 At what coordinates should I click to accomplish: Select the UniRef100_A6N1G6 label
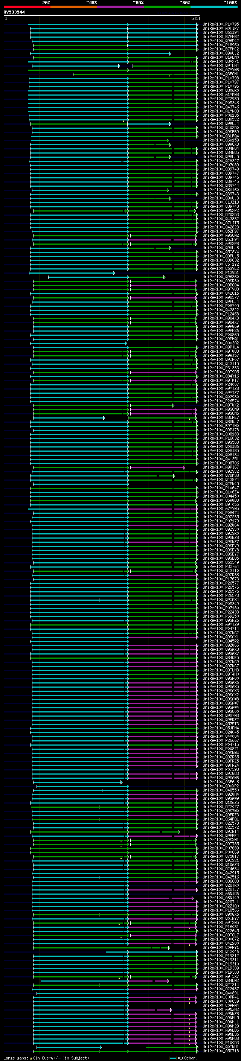pyautogui.click(x=221, y=894)
